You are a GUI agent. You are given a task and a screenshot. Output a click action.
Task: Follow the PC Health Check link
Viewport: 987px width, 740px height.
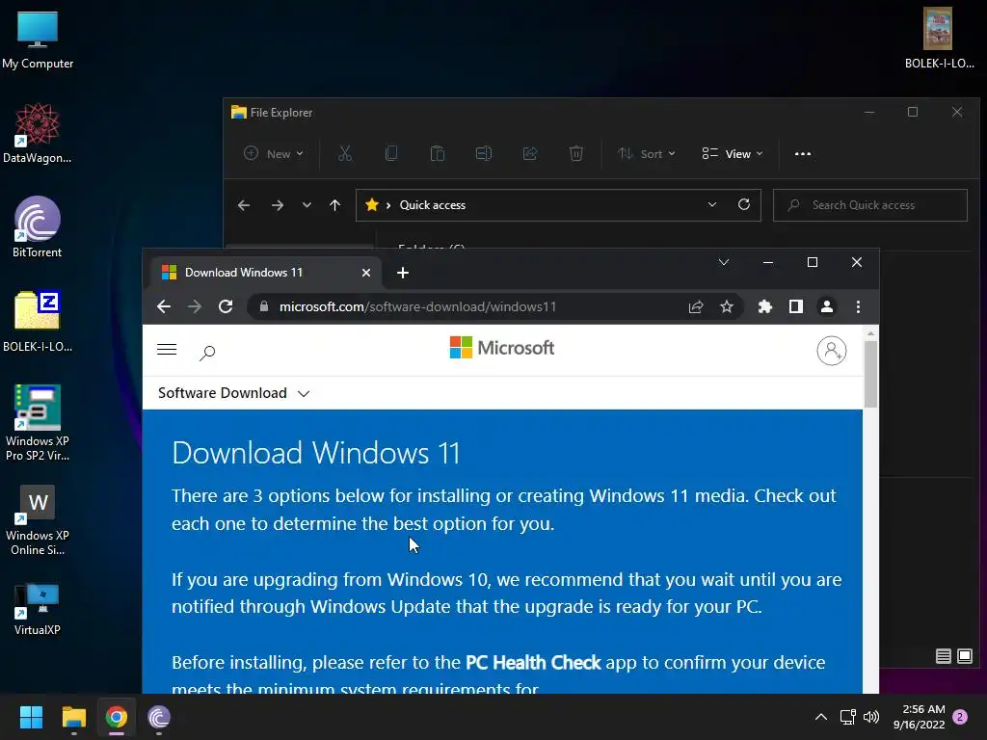[x=533, y=662]
